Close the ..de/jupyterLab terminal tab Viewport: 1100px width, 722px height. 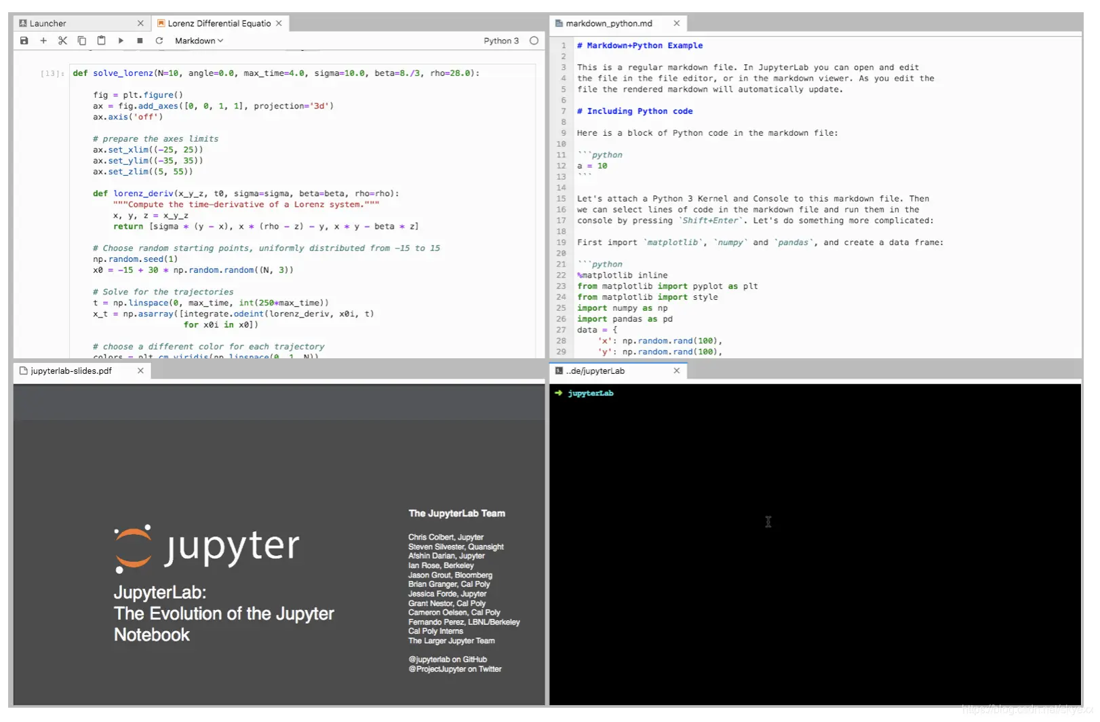coord(677,371)
